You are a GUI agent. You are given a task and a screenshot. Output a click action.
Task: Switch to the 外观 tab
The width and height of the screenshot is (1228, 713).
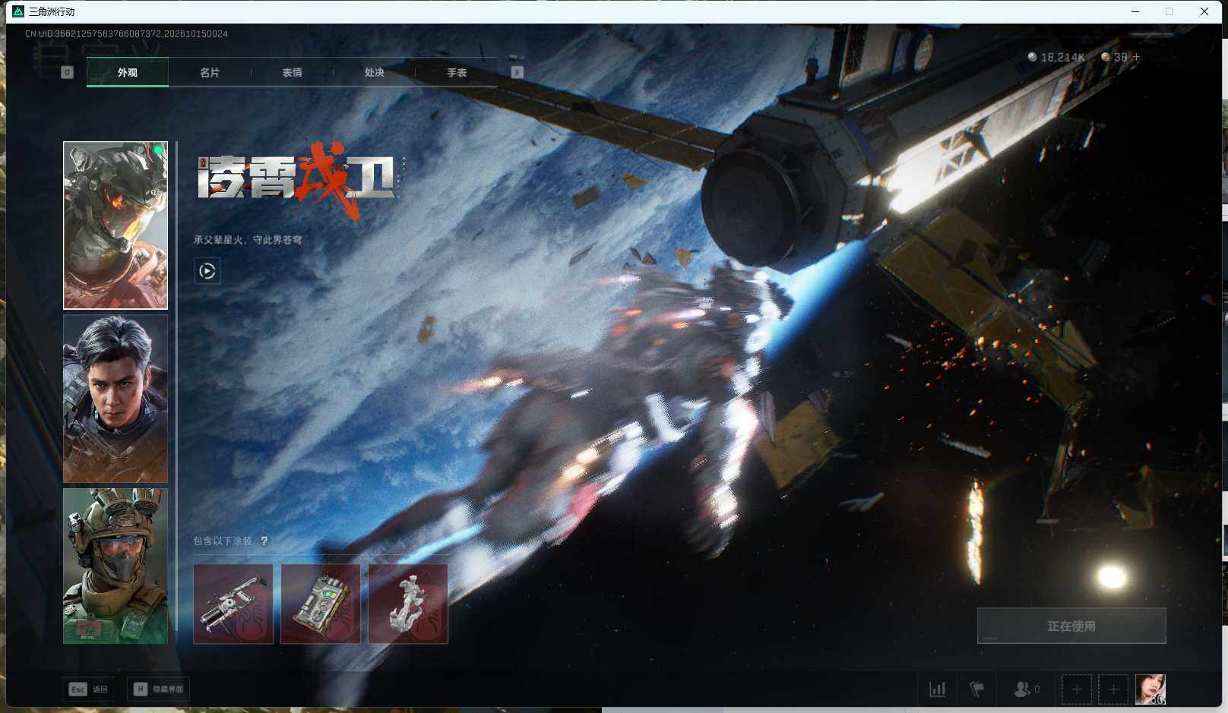[x=128, y=72]
